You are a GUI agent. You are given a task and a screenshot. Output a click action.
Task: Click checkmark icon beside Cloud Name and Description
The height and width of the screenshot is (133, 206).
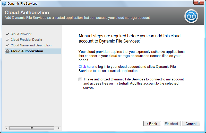[8, 45]
